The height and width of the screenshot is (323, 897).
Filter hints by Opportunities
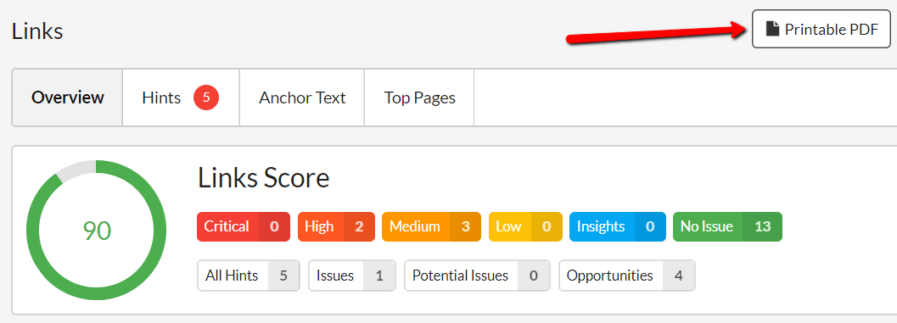(627, 276)
